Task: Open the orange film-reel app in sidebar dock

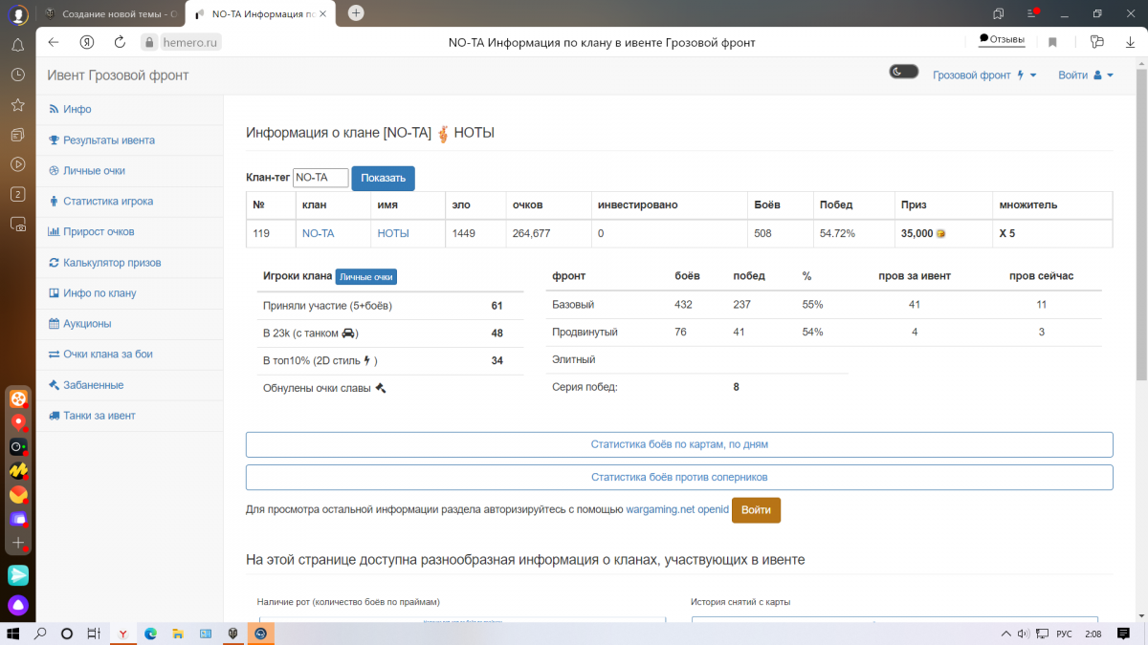Action: 18,398
